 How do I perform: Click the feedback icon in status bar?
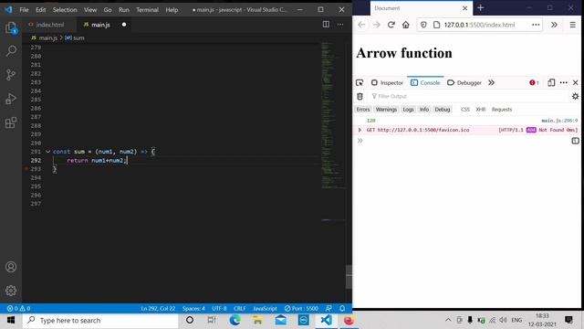tap(328, 309)
